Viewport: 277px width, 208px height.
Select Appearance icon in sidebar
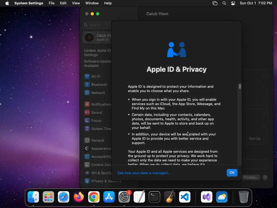[87, 149]
